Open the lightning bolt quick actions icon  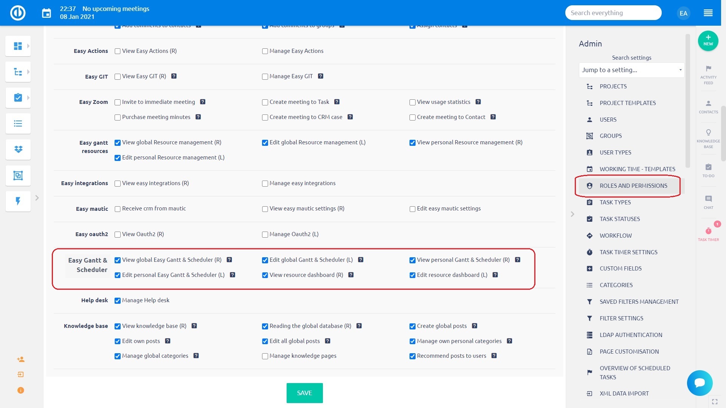tap(18, 201)
